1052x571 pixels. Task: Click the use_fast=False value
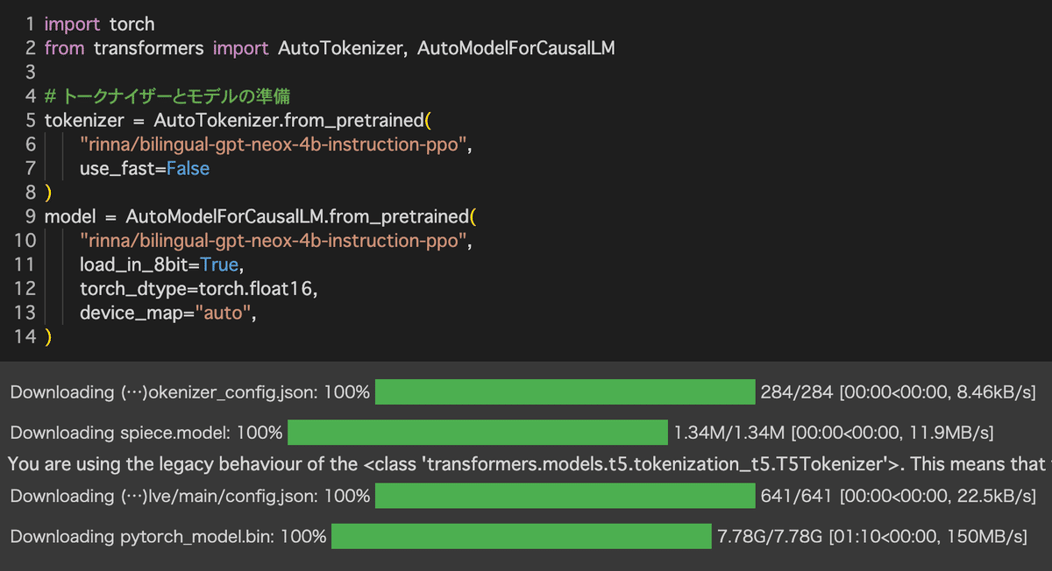pos(188,168)
